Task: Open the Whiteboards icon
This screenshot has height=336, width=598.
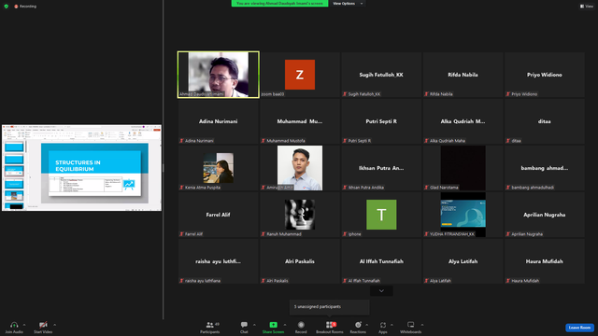Action: [411, 325]
